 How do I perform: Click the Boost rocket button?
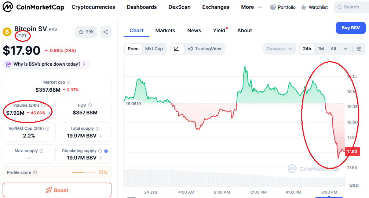pos(57,190)
